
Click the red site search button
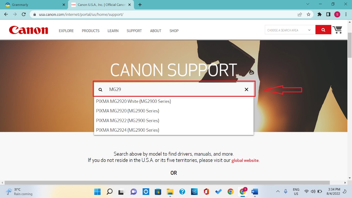(x=323, y=30)
